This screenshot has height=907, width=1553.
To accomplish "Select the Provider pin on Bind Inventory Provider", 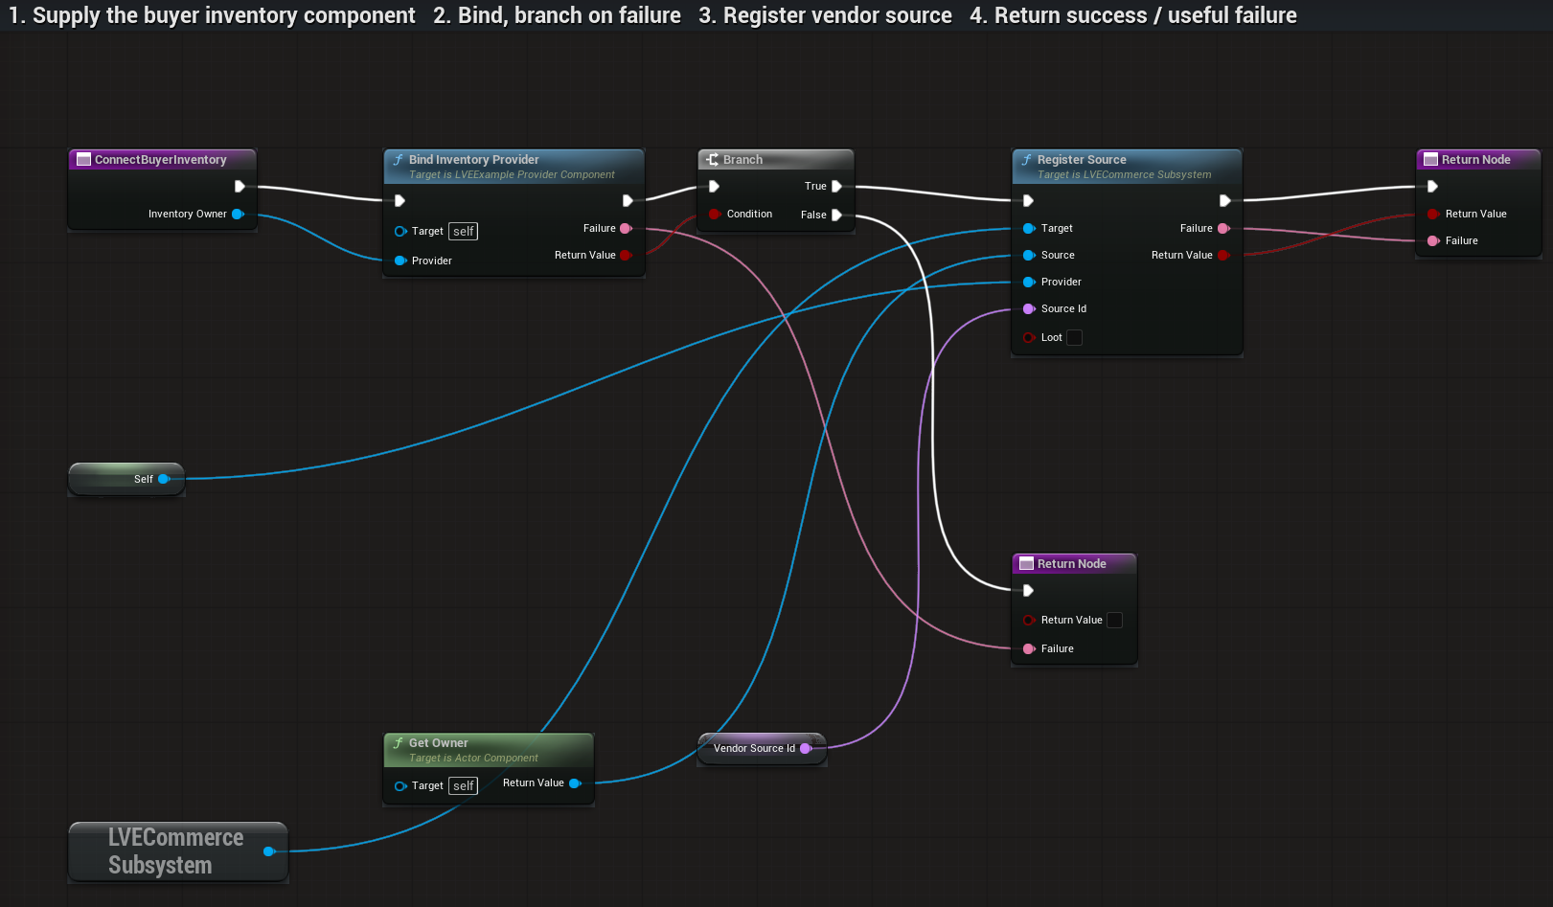I will [x=400, y=261].
